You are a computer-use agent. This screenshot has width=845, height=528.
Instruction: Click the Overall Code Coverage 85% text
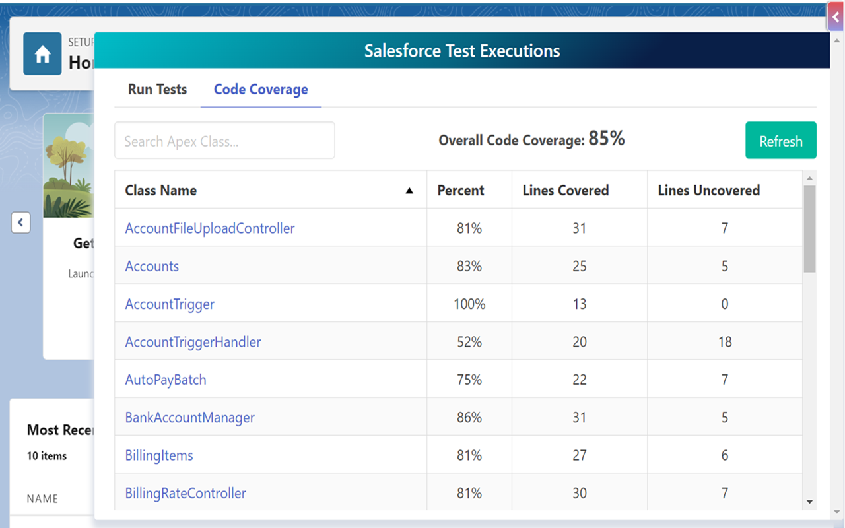point(531,139)
